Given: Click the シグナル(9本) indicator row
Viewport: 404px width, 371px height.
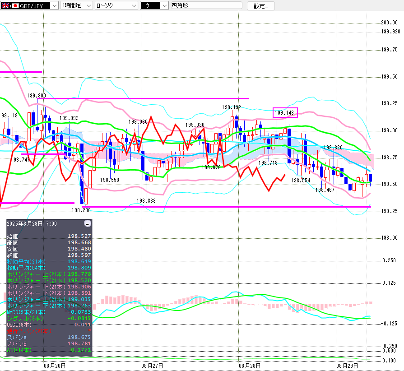Looking at the screenshot, I should 49,319.
